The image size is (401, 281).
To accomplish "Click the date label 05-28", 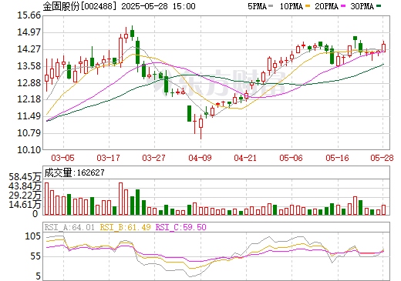I will [x=382, y=158].
